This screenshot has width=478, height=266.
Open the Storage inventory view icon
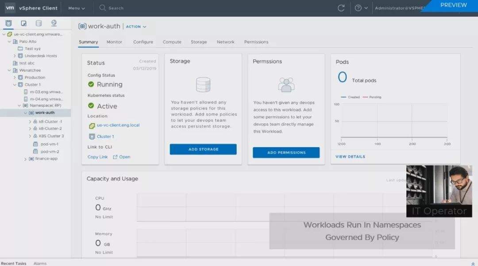(x=39, y=23)
